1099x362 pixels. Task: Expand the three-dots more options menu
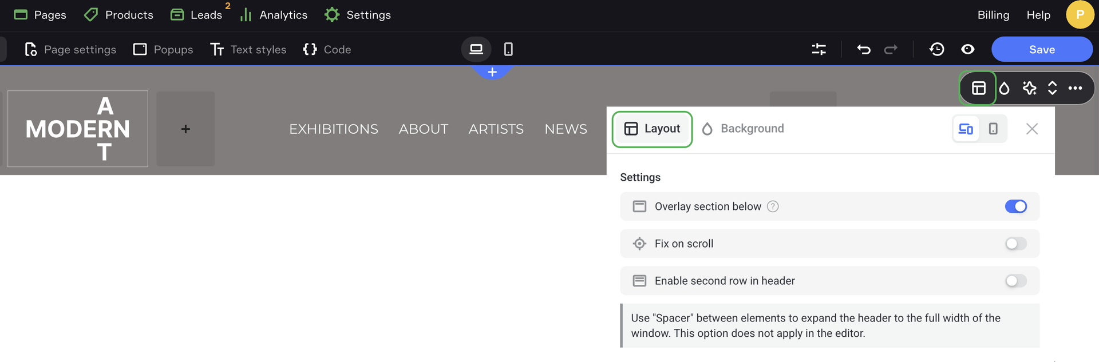1075,88
